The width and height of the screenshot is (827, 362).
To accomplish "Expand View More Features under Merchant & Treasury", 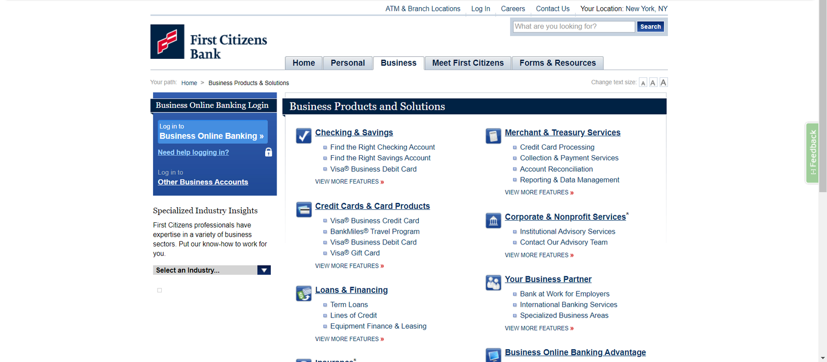I will point(539,192).
